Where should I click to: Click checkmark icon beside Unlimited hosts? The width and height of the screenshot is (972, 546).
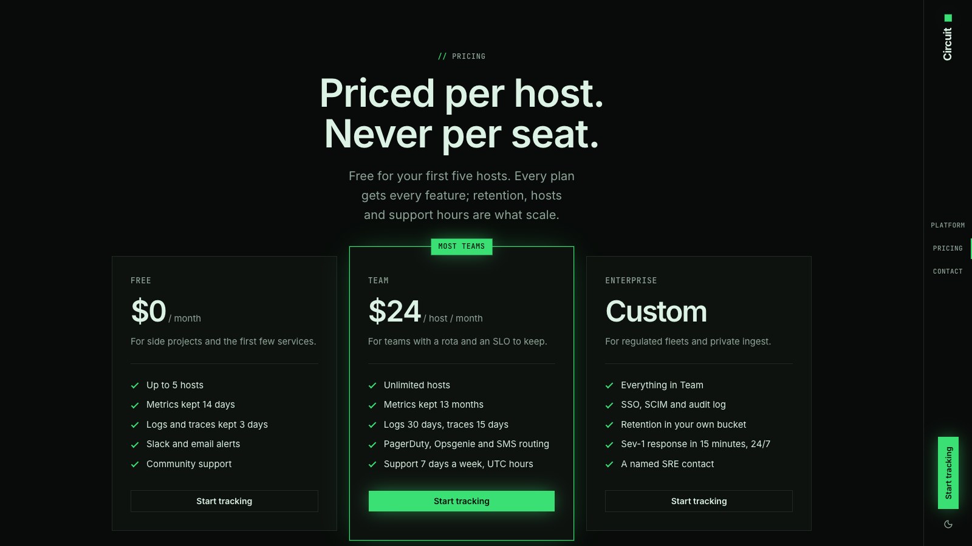pos(372,385)
